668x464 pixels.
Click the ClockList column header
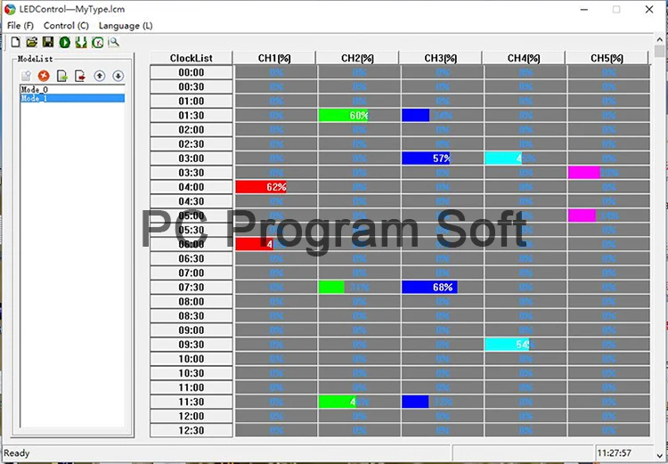coord(191,58)
